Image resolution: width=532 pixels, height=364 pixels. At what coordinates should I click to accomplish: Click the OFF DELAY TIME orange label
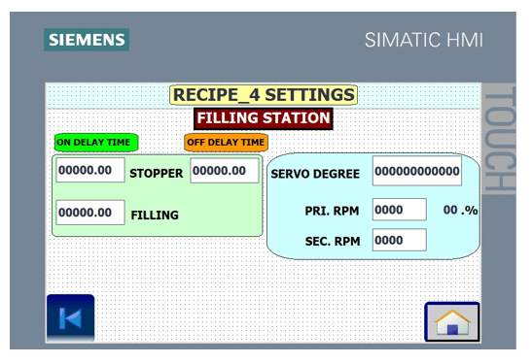click(226, 143)
